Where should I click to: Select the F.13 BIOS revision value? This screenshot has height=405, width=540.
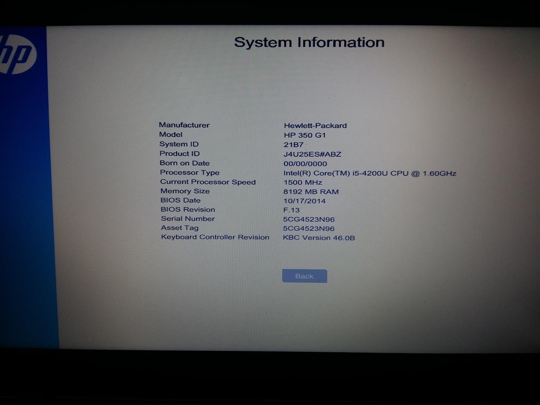click(x=291, y=210)
